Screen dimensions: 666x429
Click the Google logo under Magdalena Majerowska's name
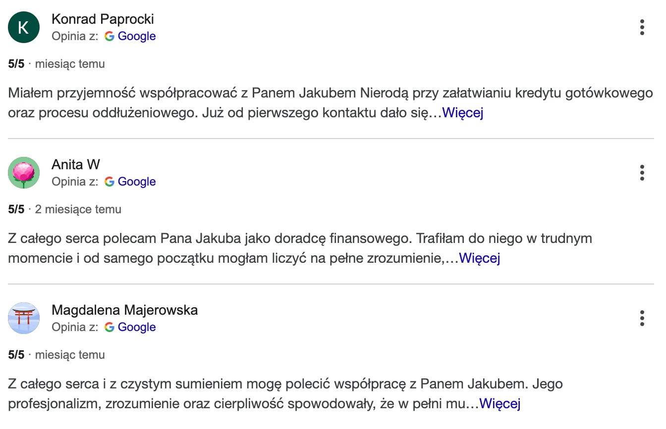click(110, 327)
